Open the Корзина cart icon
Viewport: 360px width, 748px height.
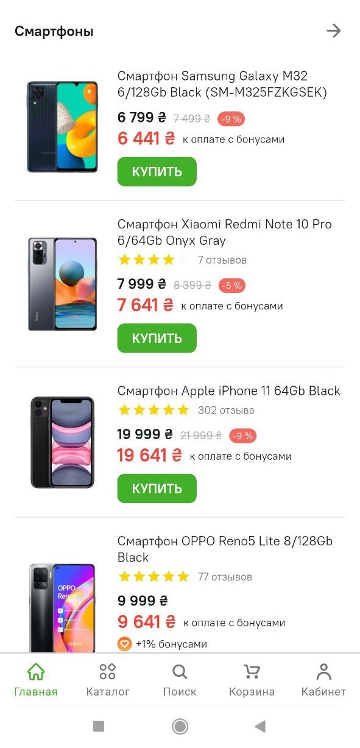252,672
